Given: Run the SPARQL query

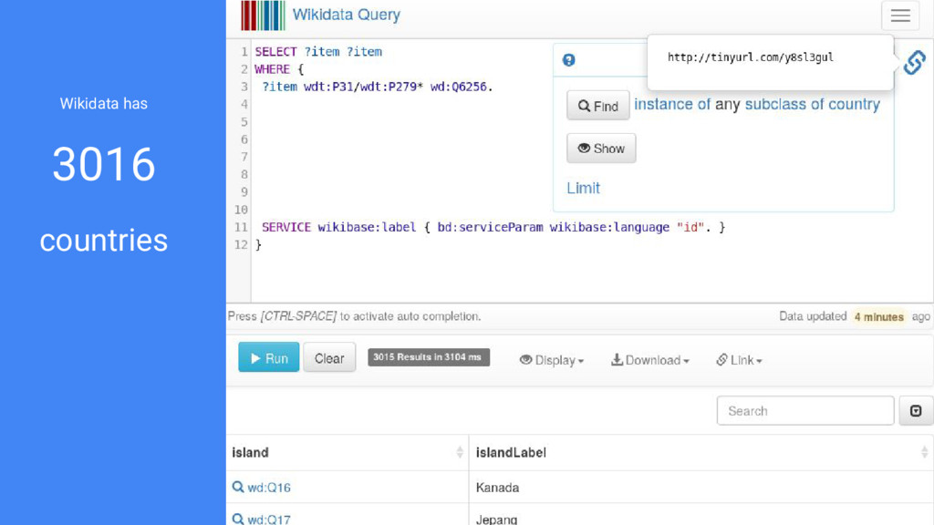Looking at the screenshot, I should pos(269,357).
